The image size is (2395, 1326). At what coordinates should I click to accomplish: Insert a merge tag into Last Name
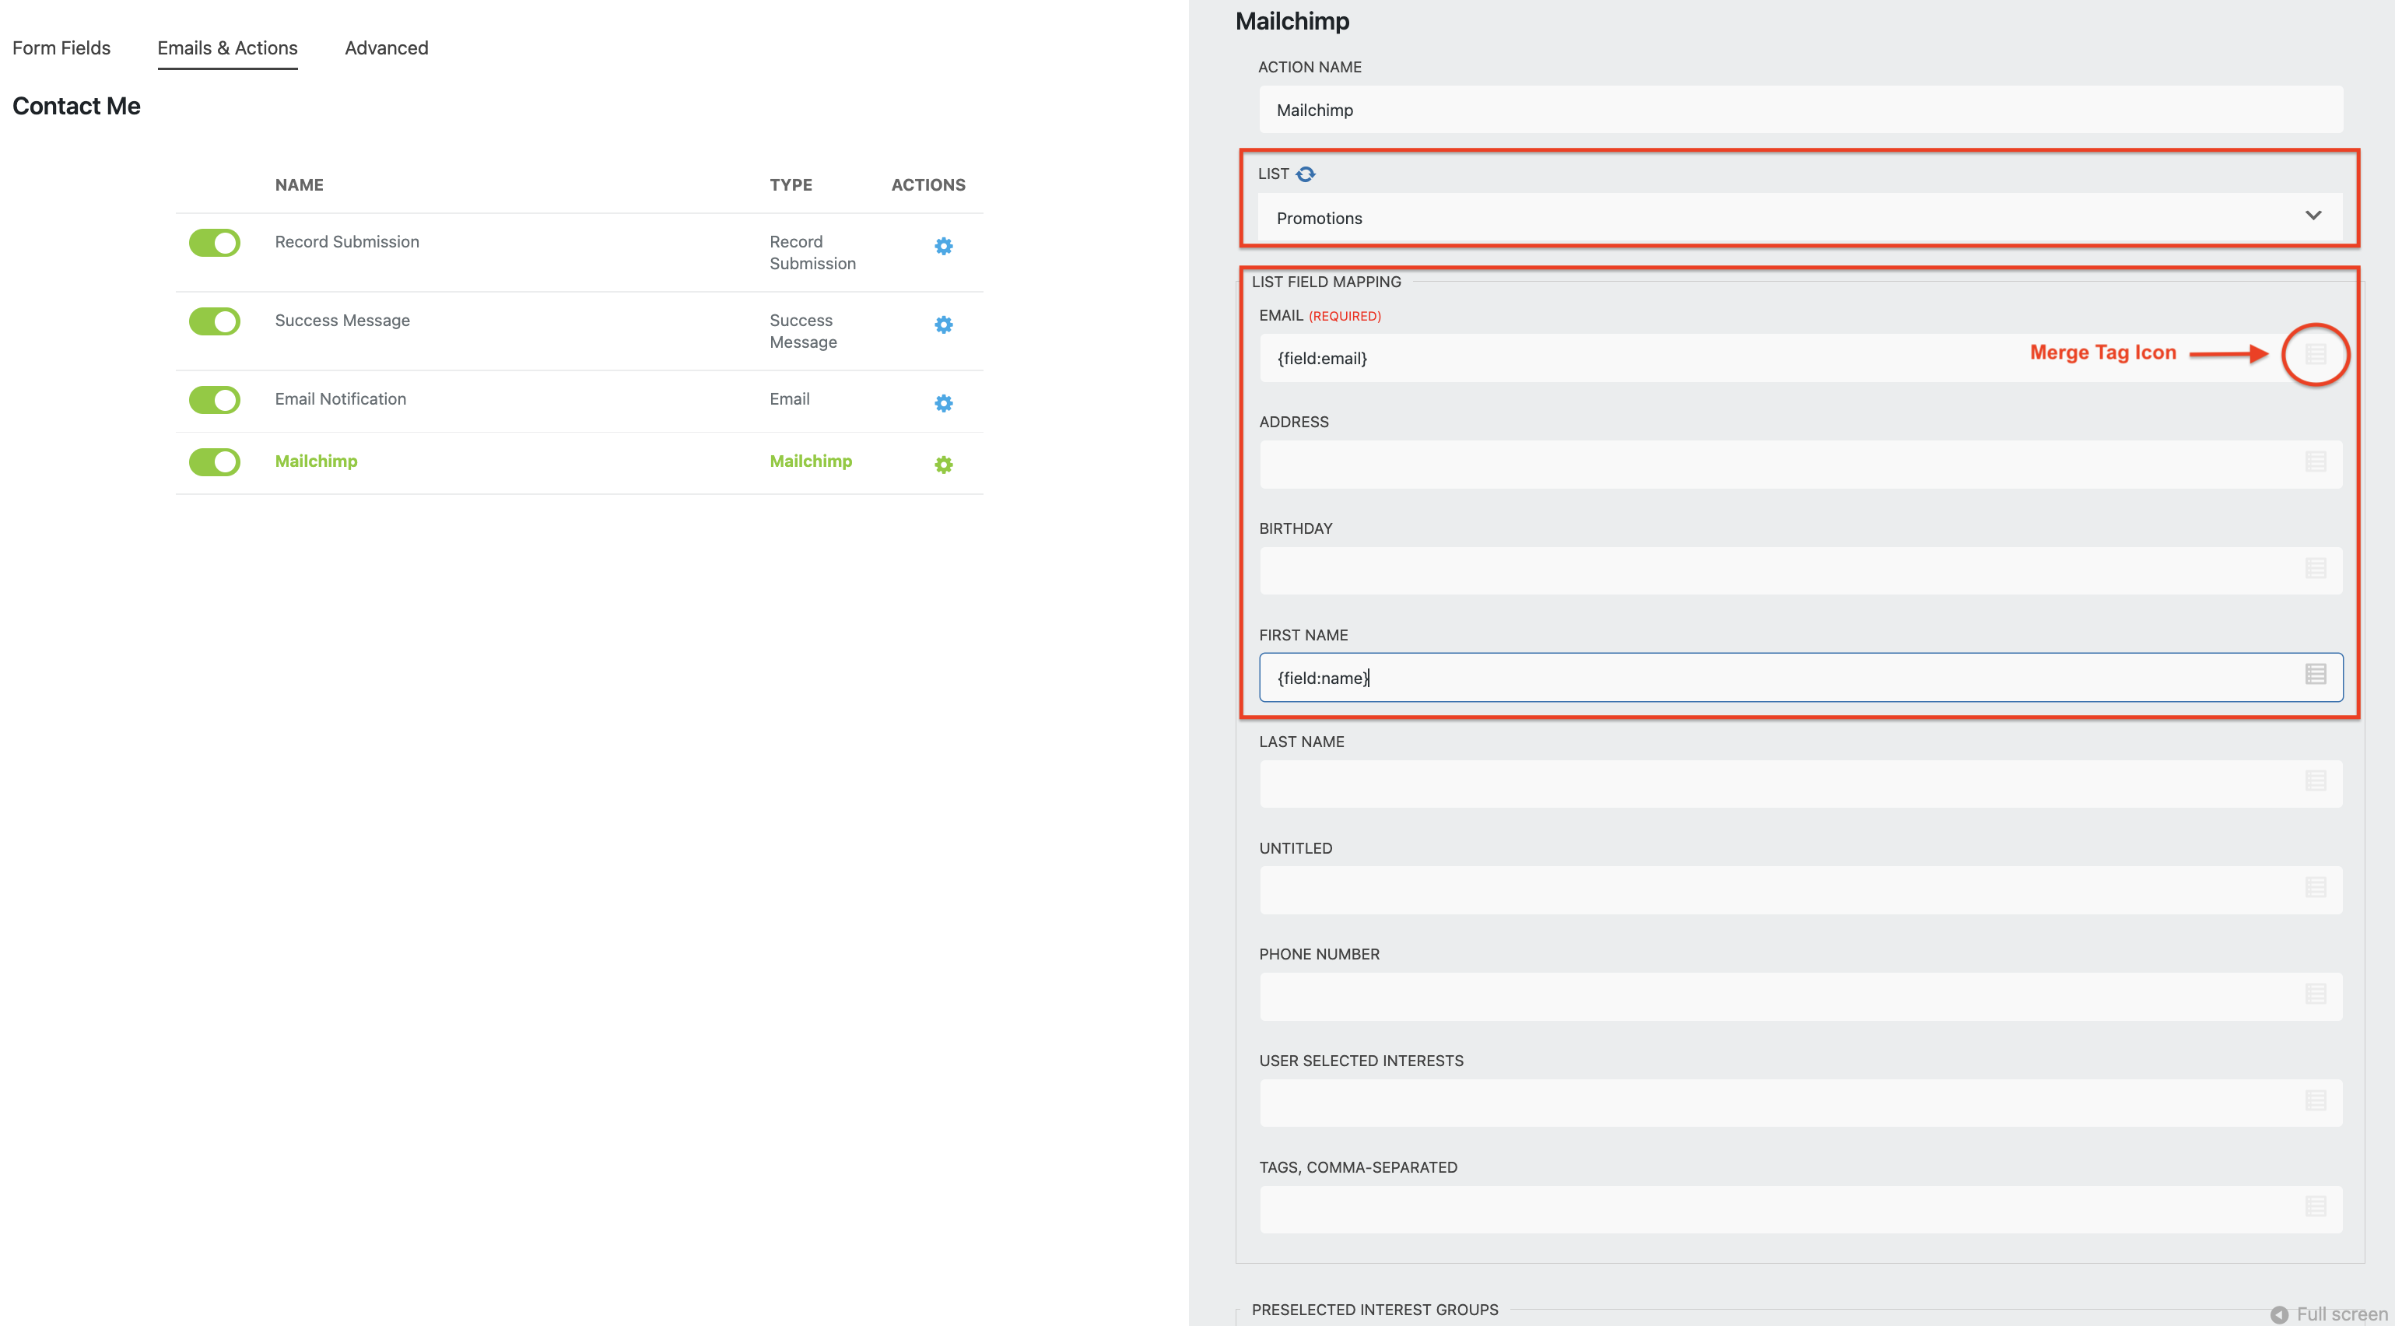(x=2314, y=782)
